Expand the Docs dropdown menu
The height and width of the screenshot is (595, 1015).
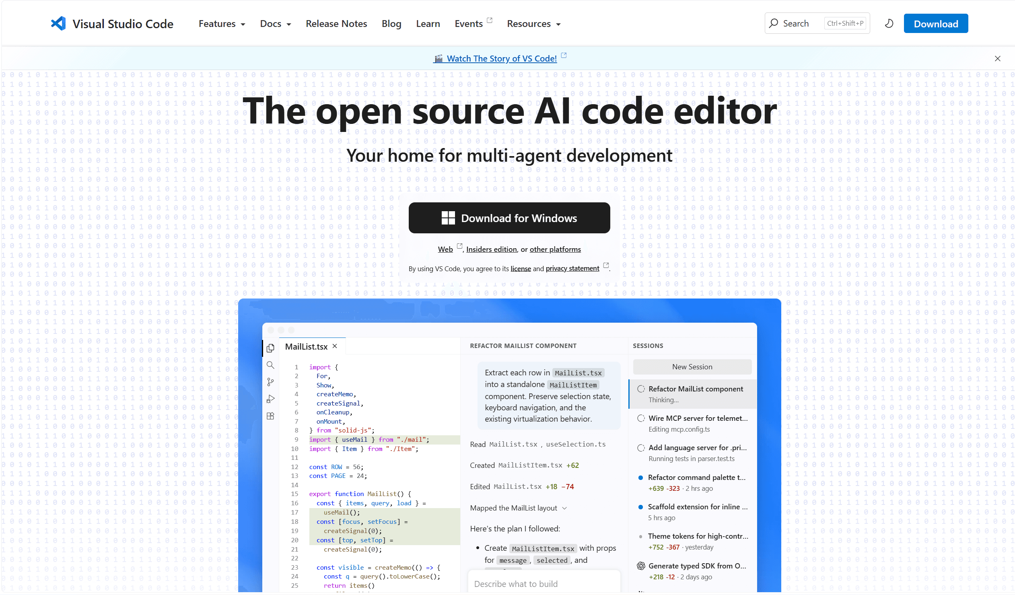coord(276,24)
